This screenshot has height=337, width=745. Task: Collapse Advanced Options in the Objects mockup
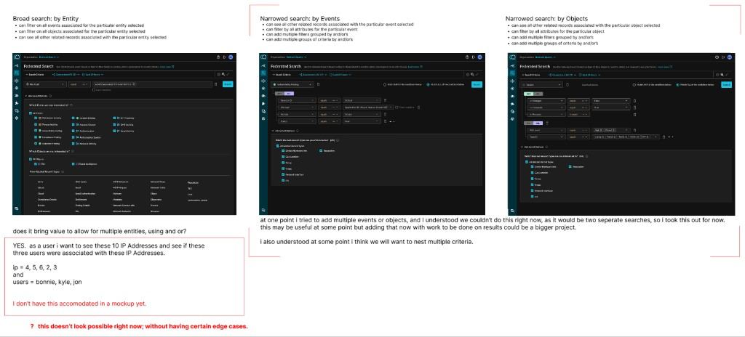(533, 147)
